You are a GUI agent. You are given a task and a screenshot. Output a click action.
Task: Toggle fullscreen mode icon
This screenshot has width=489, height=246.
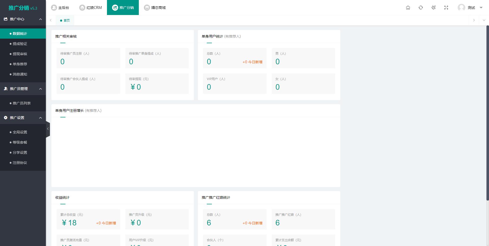446,8
